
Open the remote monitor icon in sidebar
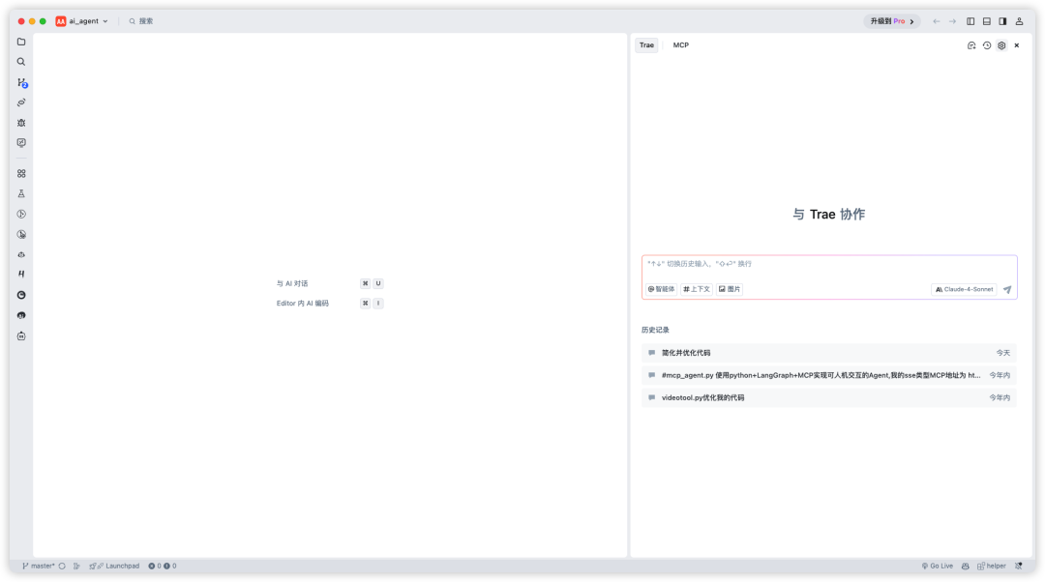point(21,142)
